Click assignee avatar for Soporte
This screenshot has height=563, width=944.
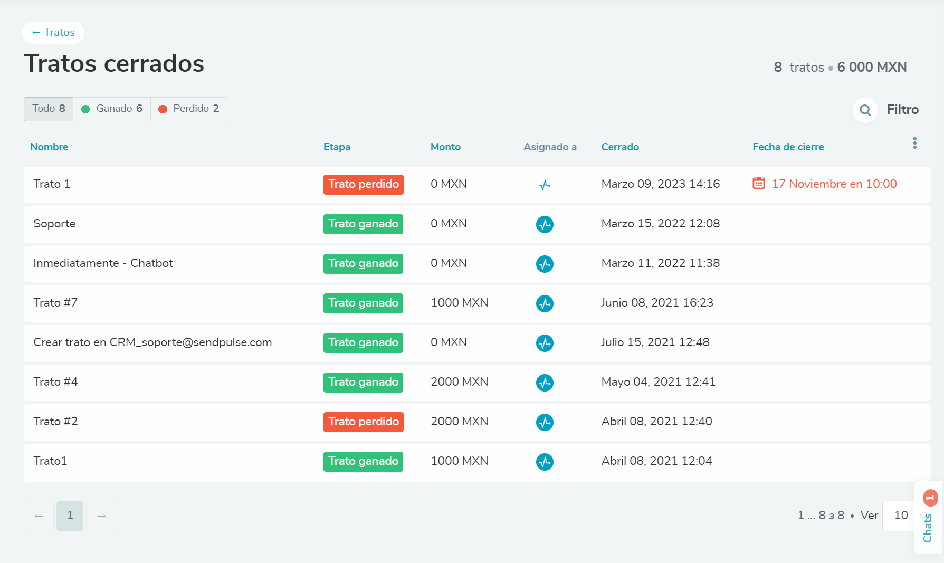(545, 224)
